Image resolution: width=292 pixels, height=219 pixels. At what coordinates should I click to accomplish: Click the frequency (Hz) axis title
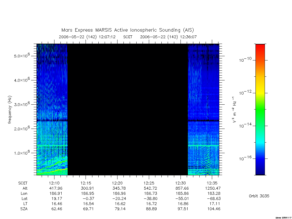point(10,109)
